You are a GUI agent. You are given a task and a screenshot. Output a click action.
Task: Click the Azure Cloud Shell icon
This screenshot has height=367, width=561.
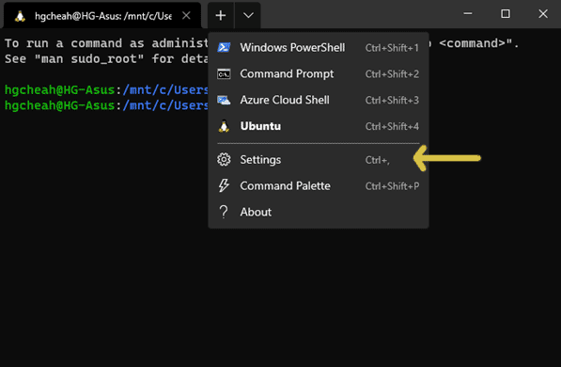pos(224,100)
